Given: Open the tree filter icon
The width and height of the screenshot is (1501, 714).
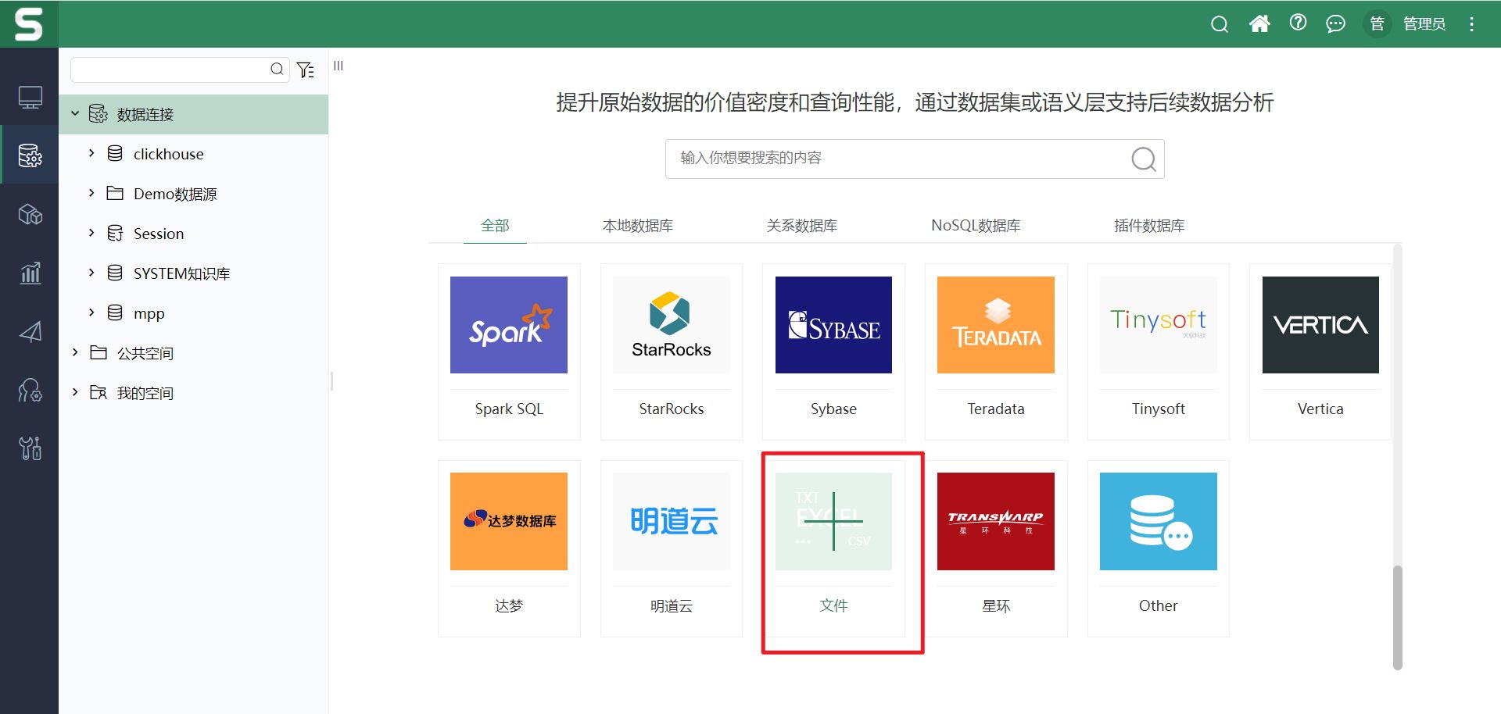Looking at the screenshot, I should [306, 70].
